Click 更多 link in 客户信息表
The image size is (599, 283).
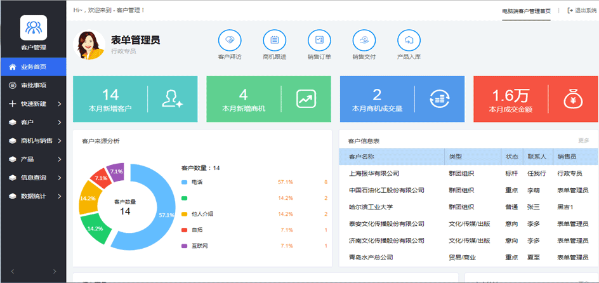pyautogui.click(x=583, y=140)
